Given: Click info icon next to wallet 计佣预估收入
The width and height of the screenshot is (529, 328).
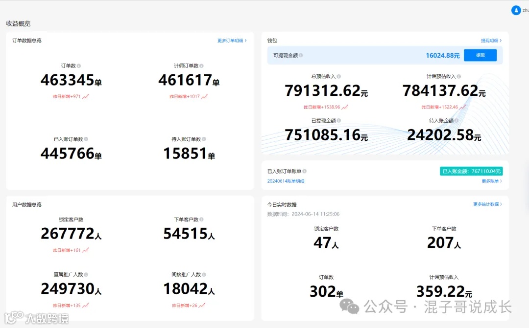Looking at the screenshot, I should [459, 76].
